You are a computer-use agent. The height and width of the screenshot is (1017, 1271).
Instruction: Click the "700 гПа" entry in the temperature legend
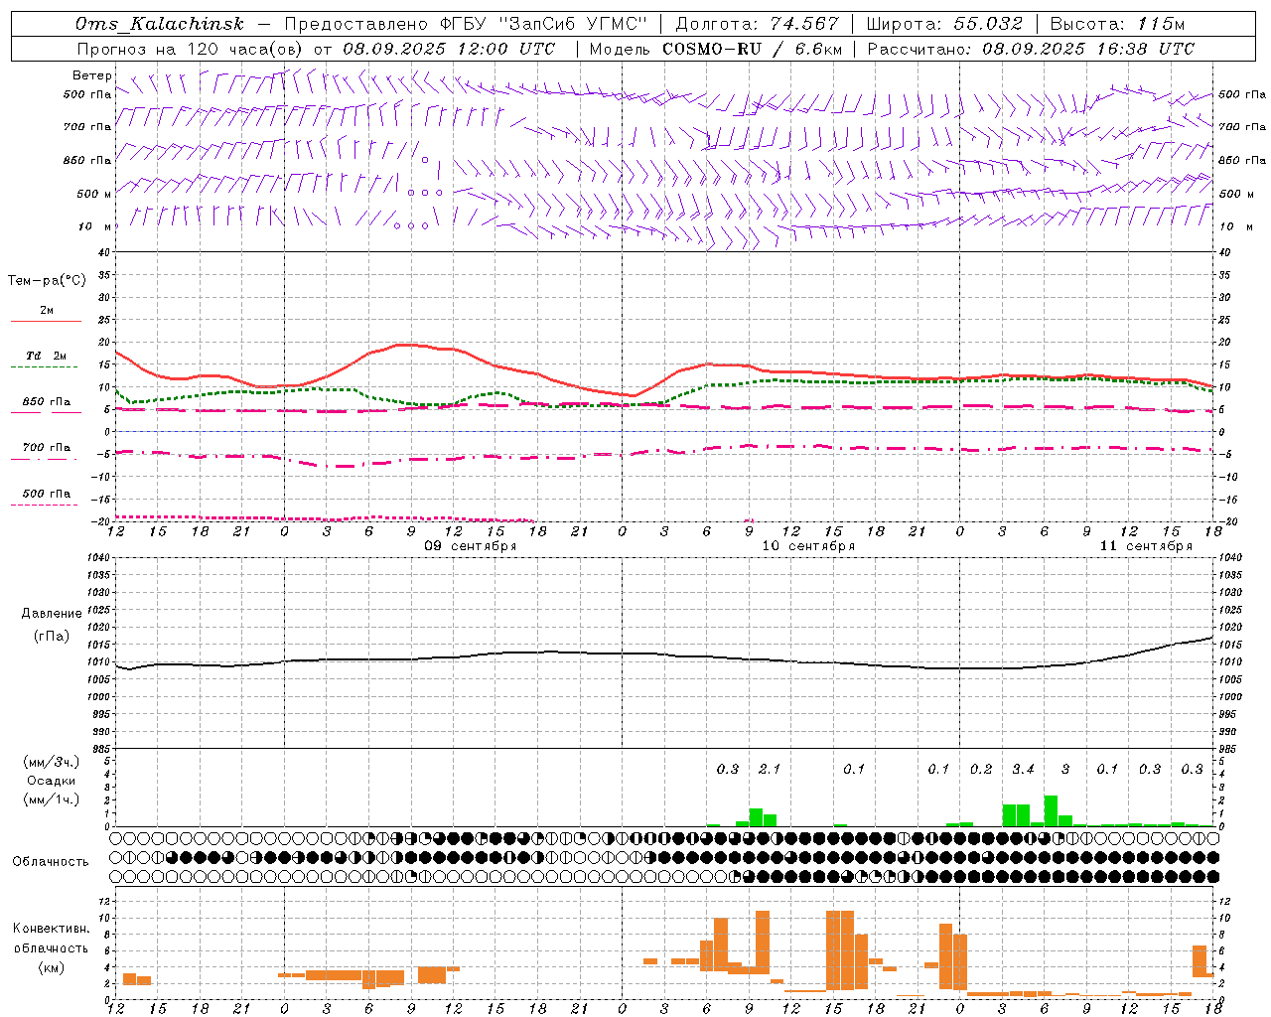point(47,448)
